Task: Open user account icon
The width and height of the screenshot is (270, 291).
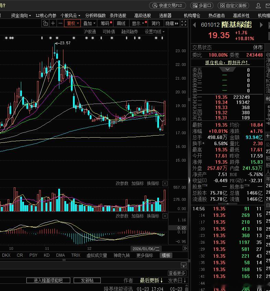Action: [258, 6]
